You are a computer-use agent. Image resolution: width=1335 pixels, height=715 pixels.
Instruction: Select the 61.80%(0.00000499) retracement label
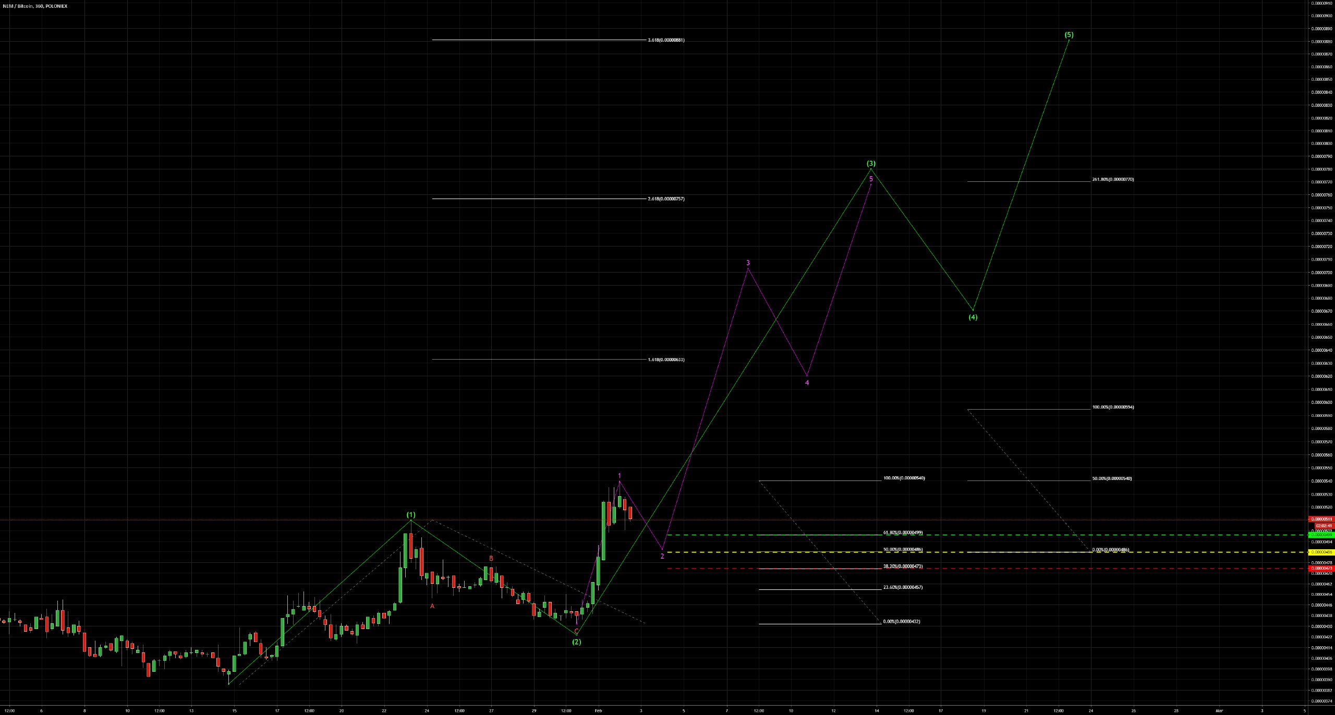(x=903, y=533)
